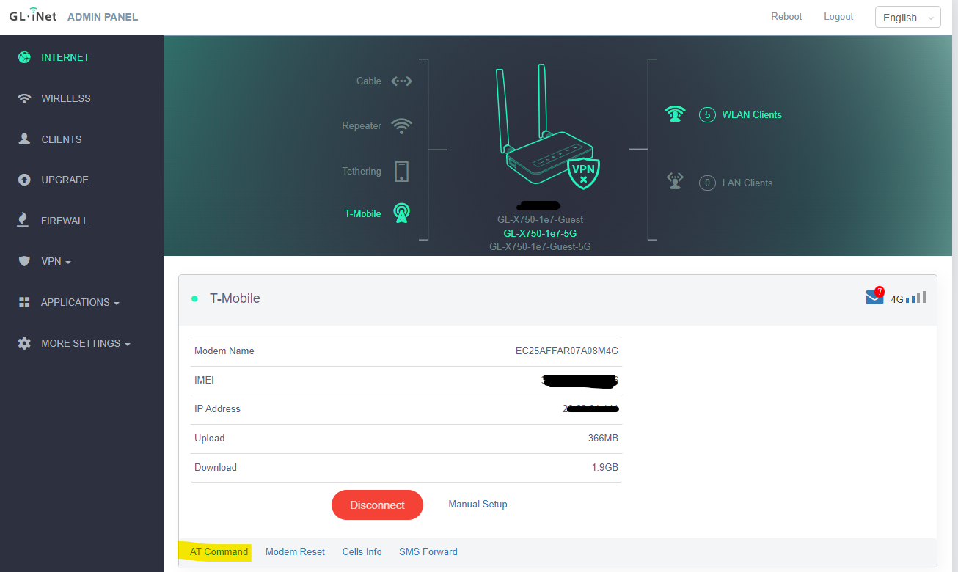
Task: Click the Reboot link
Action: pyautogui.click(x=786, y=16)
